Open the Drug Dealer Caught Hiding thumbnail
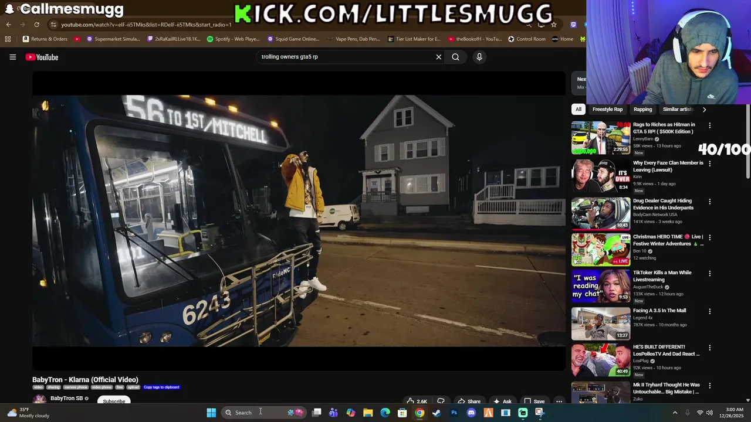The width and height of the screenshot is (751, 422). point(601,213)
